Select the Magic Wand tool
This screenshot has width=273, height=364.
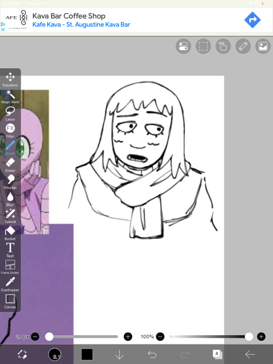10,97
